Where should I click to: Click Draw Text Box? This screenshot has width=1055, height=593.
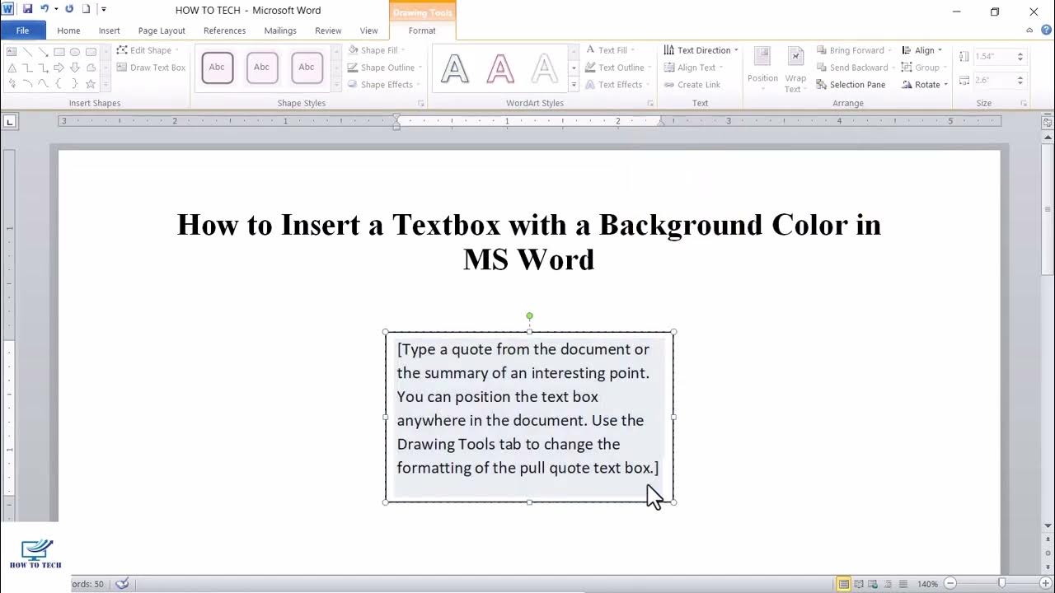click(x=151, y=68)
